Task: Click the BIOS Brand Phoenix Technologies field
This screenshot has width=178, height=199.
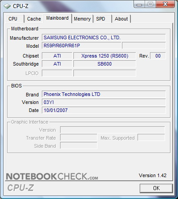Action: click(x=104, y=94)
